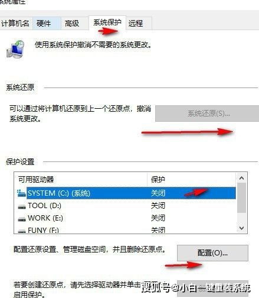Click the TOOL (D:) drive icon
The width and height of the screenshot is (259, 298).
(22, 206)
